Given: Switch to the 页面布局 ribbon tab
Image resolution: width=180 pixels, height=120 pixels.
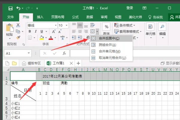Looking at the screenshot, I should point(58,17).
